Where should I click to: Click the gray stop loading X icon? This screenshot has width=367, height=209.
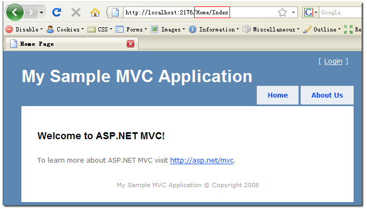(76, 12)
